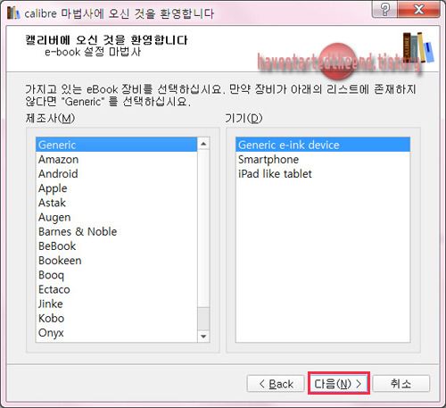Choose Augen in the list
Screen dimensions: 446x408
116,217
